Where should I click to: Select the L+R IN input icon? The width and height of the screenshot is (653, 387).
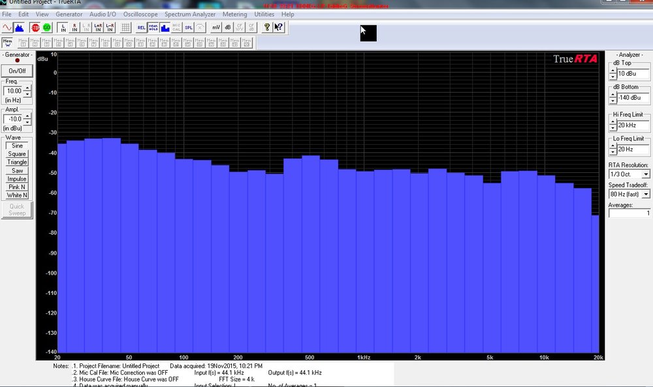99,28
